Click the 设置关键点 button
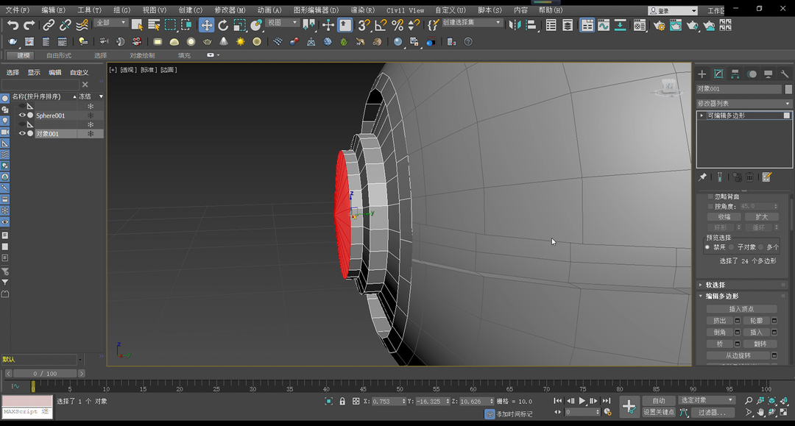Screen dimensions: 795x426 click(658, 412)
